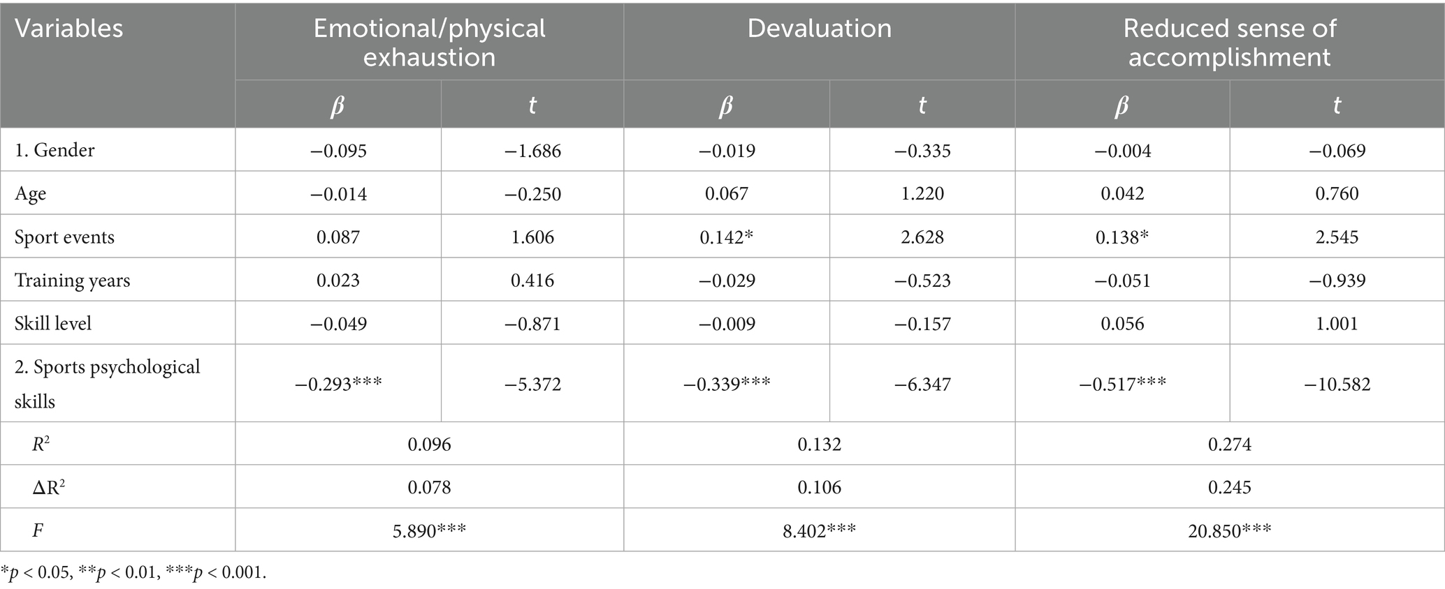The image size is (1445, 589).
Task: Click the R² value 0.274
Action: coord(1229,444)
